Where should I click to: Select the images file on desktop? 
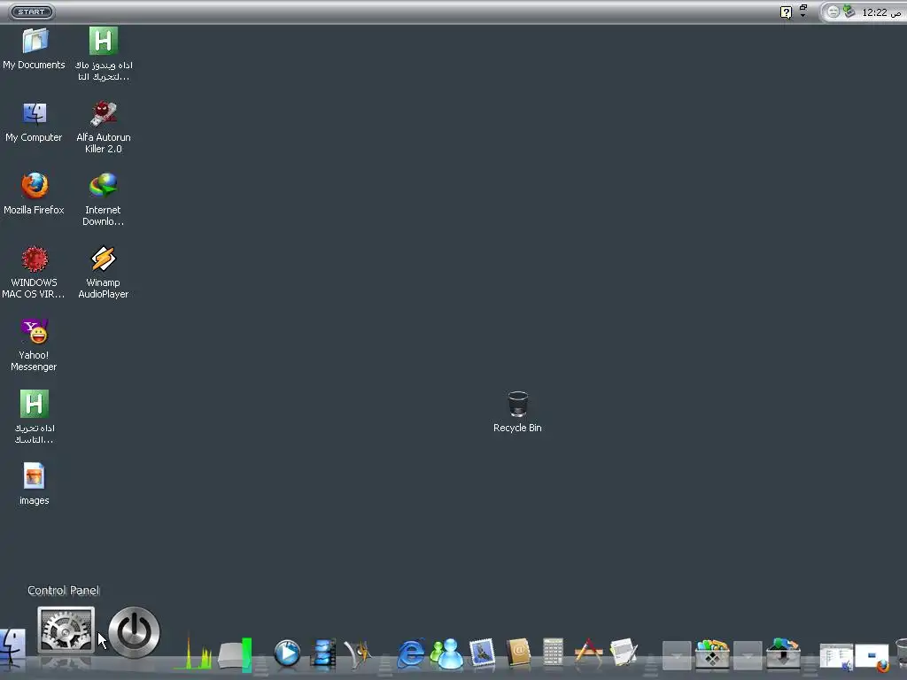pos(35,476)
